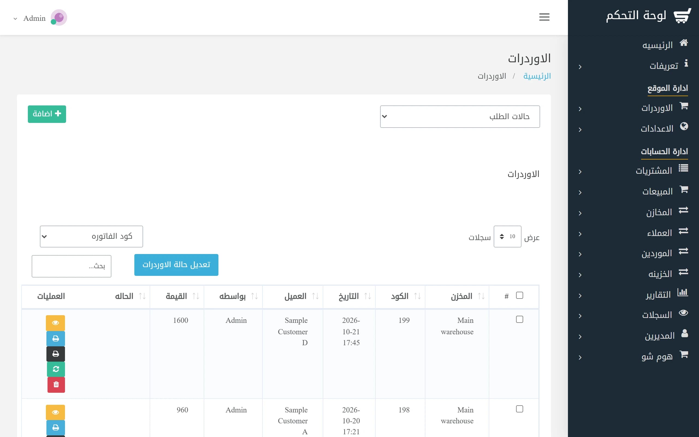Click the بحث search input field

[71, 266]
